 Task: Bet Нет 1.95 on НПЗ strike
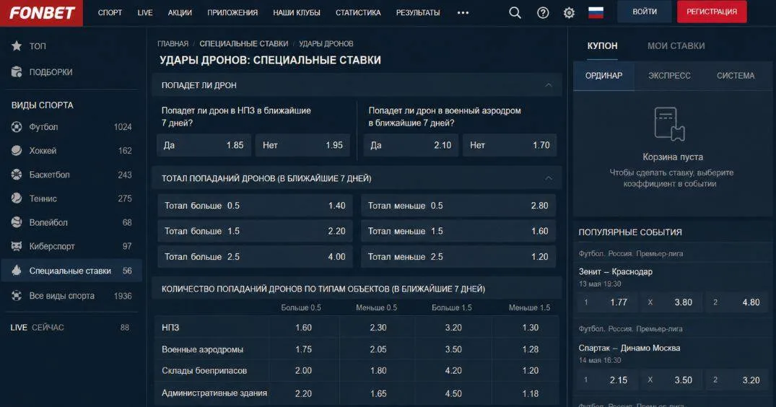pos(302,145)
